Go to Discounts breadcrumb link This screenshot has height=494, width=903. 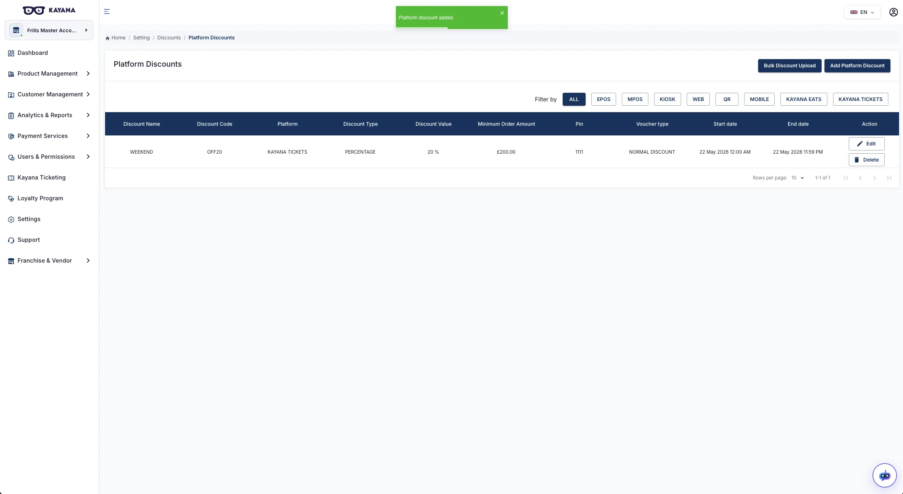point(169,38)
